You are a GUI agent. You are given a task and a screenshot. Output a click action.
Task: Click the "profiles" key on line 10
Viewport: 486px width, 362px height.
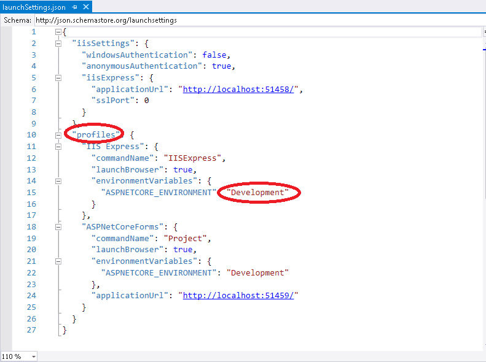[x=94, y=135]
